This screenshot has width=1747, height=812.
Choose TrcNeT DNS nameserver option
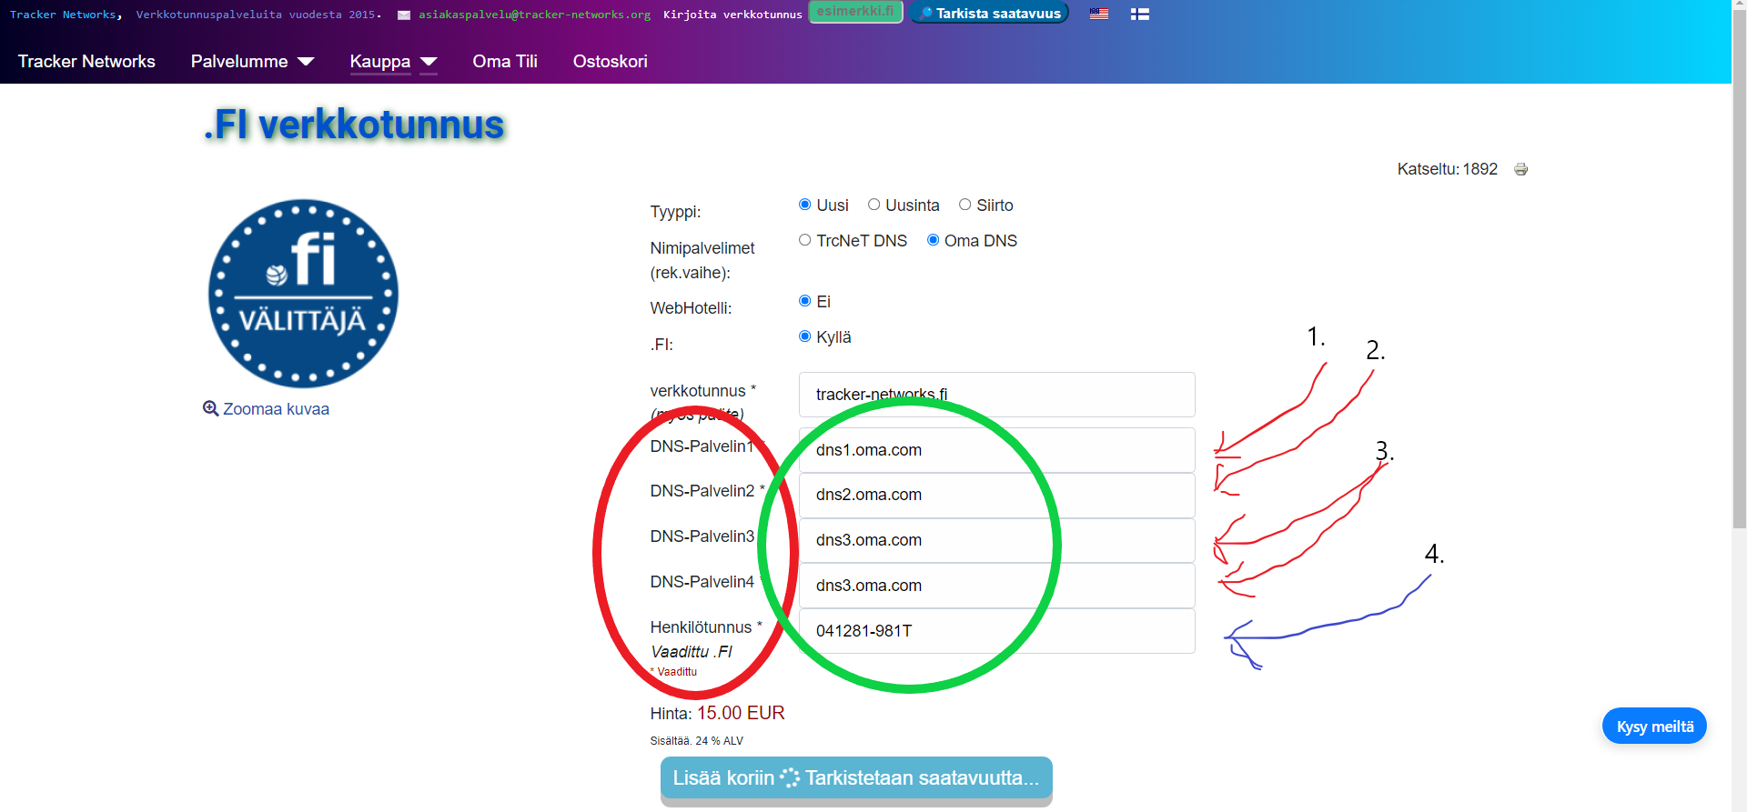tap(804, 240)
